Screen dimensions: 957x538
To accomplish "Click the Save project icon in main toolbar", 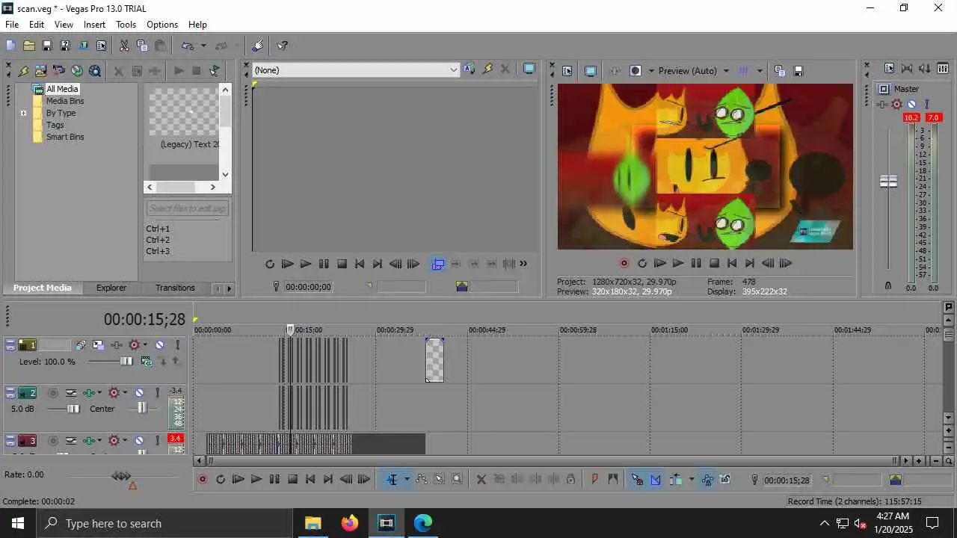I will tap(46, 46).
